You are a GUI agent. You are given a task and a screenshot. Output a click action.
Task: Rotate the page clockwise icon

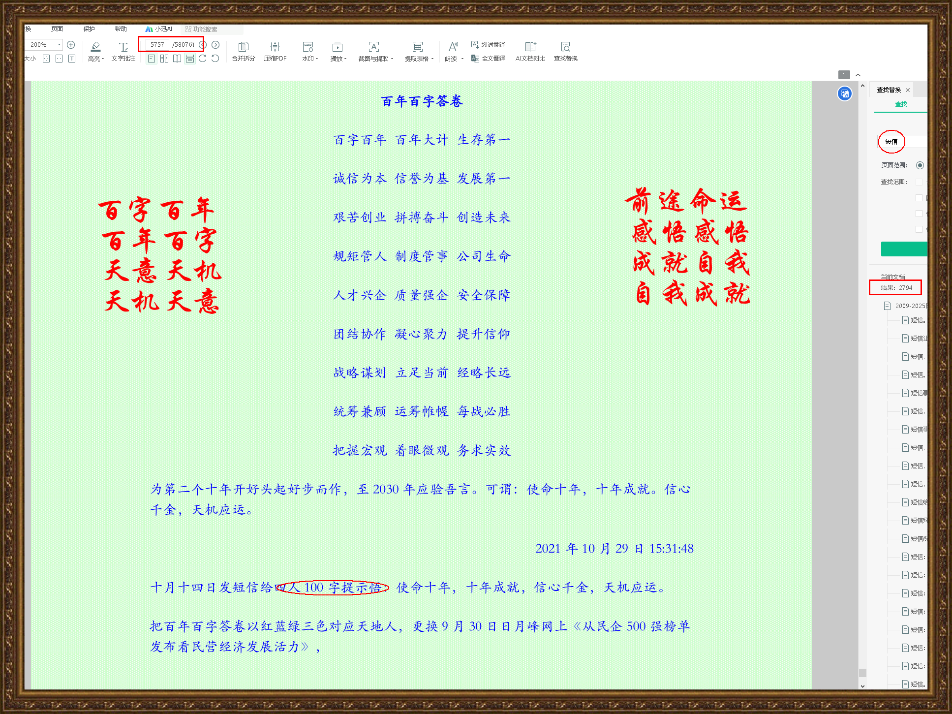click(x=203, y=59)
